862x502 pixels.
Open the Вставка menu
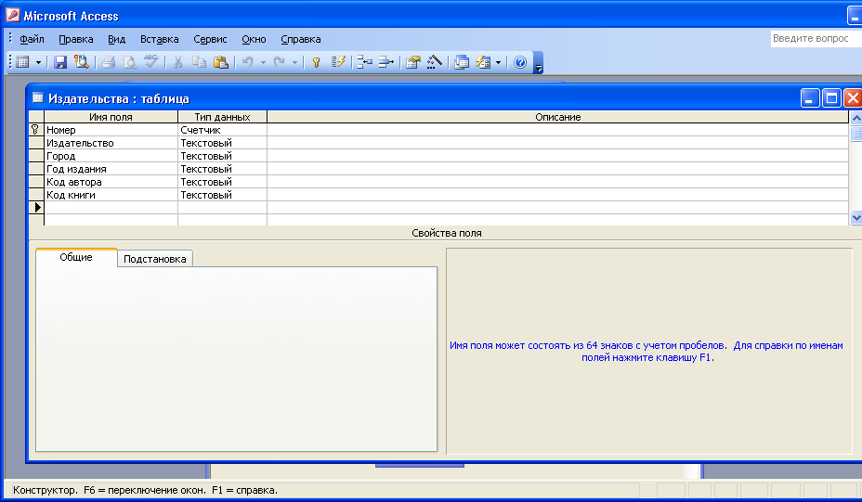pyautogui.click(x=160, y=39)
